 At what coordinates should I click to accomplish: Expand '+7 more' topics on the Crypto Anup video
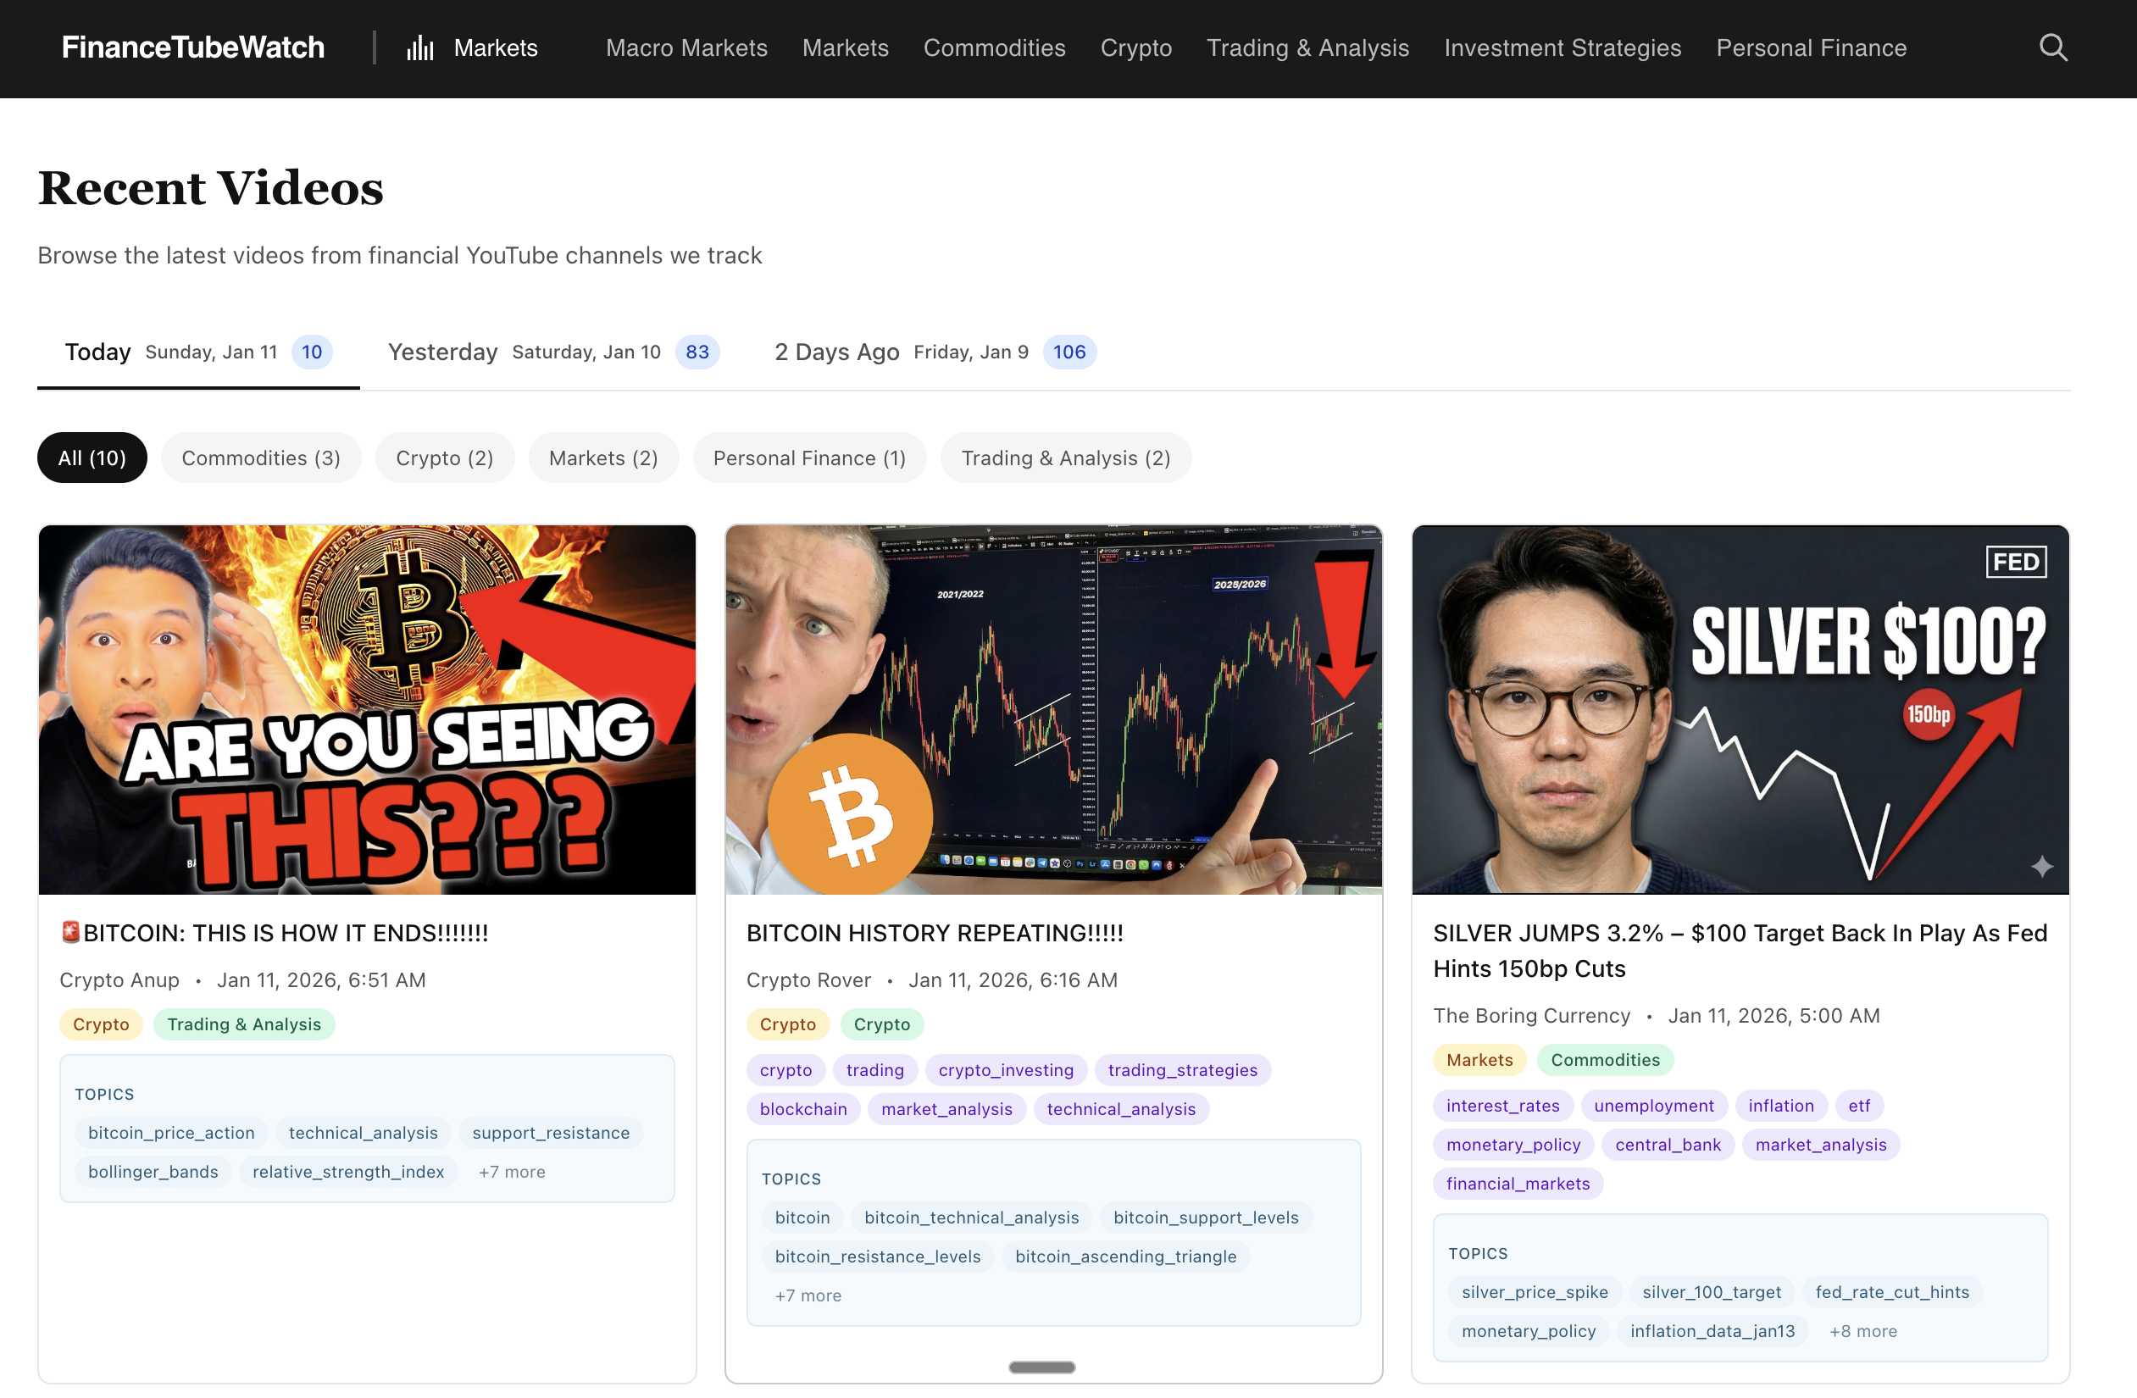click(x=511, y=1171)
